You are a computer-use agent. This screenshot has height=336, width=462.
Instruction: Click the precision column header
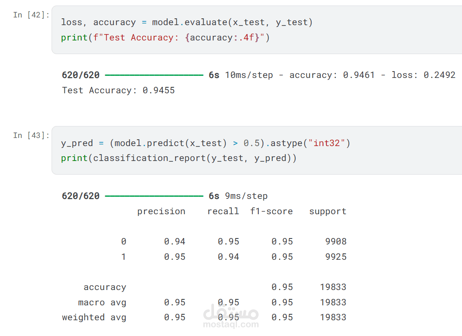pyautogui.click(x=161, y=211)
